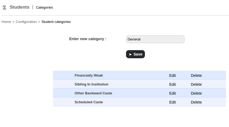Edit the Scheduled Caste category

pyautogui.click(x=172, y=102)
